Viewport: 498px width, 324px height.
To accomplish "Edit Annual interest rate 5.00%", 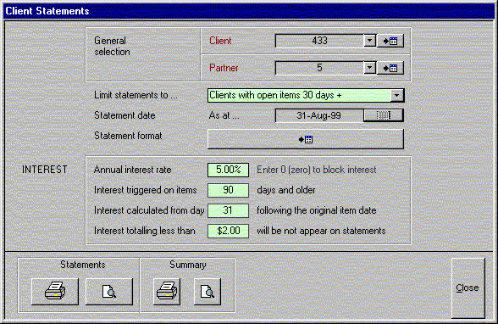I will pos(228,170).
